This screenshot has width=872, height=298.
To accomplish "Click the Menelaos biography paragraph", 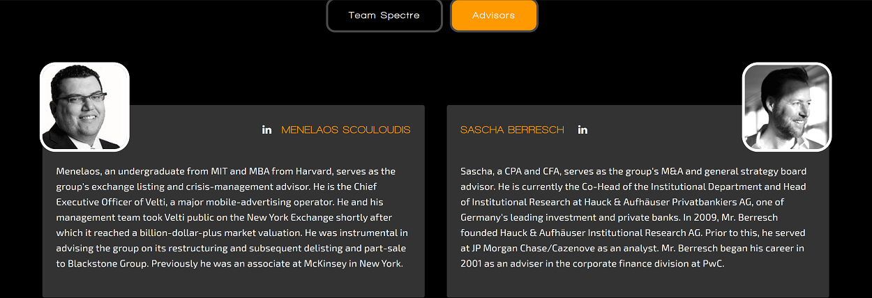I will tap(233, 217).
